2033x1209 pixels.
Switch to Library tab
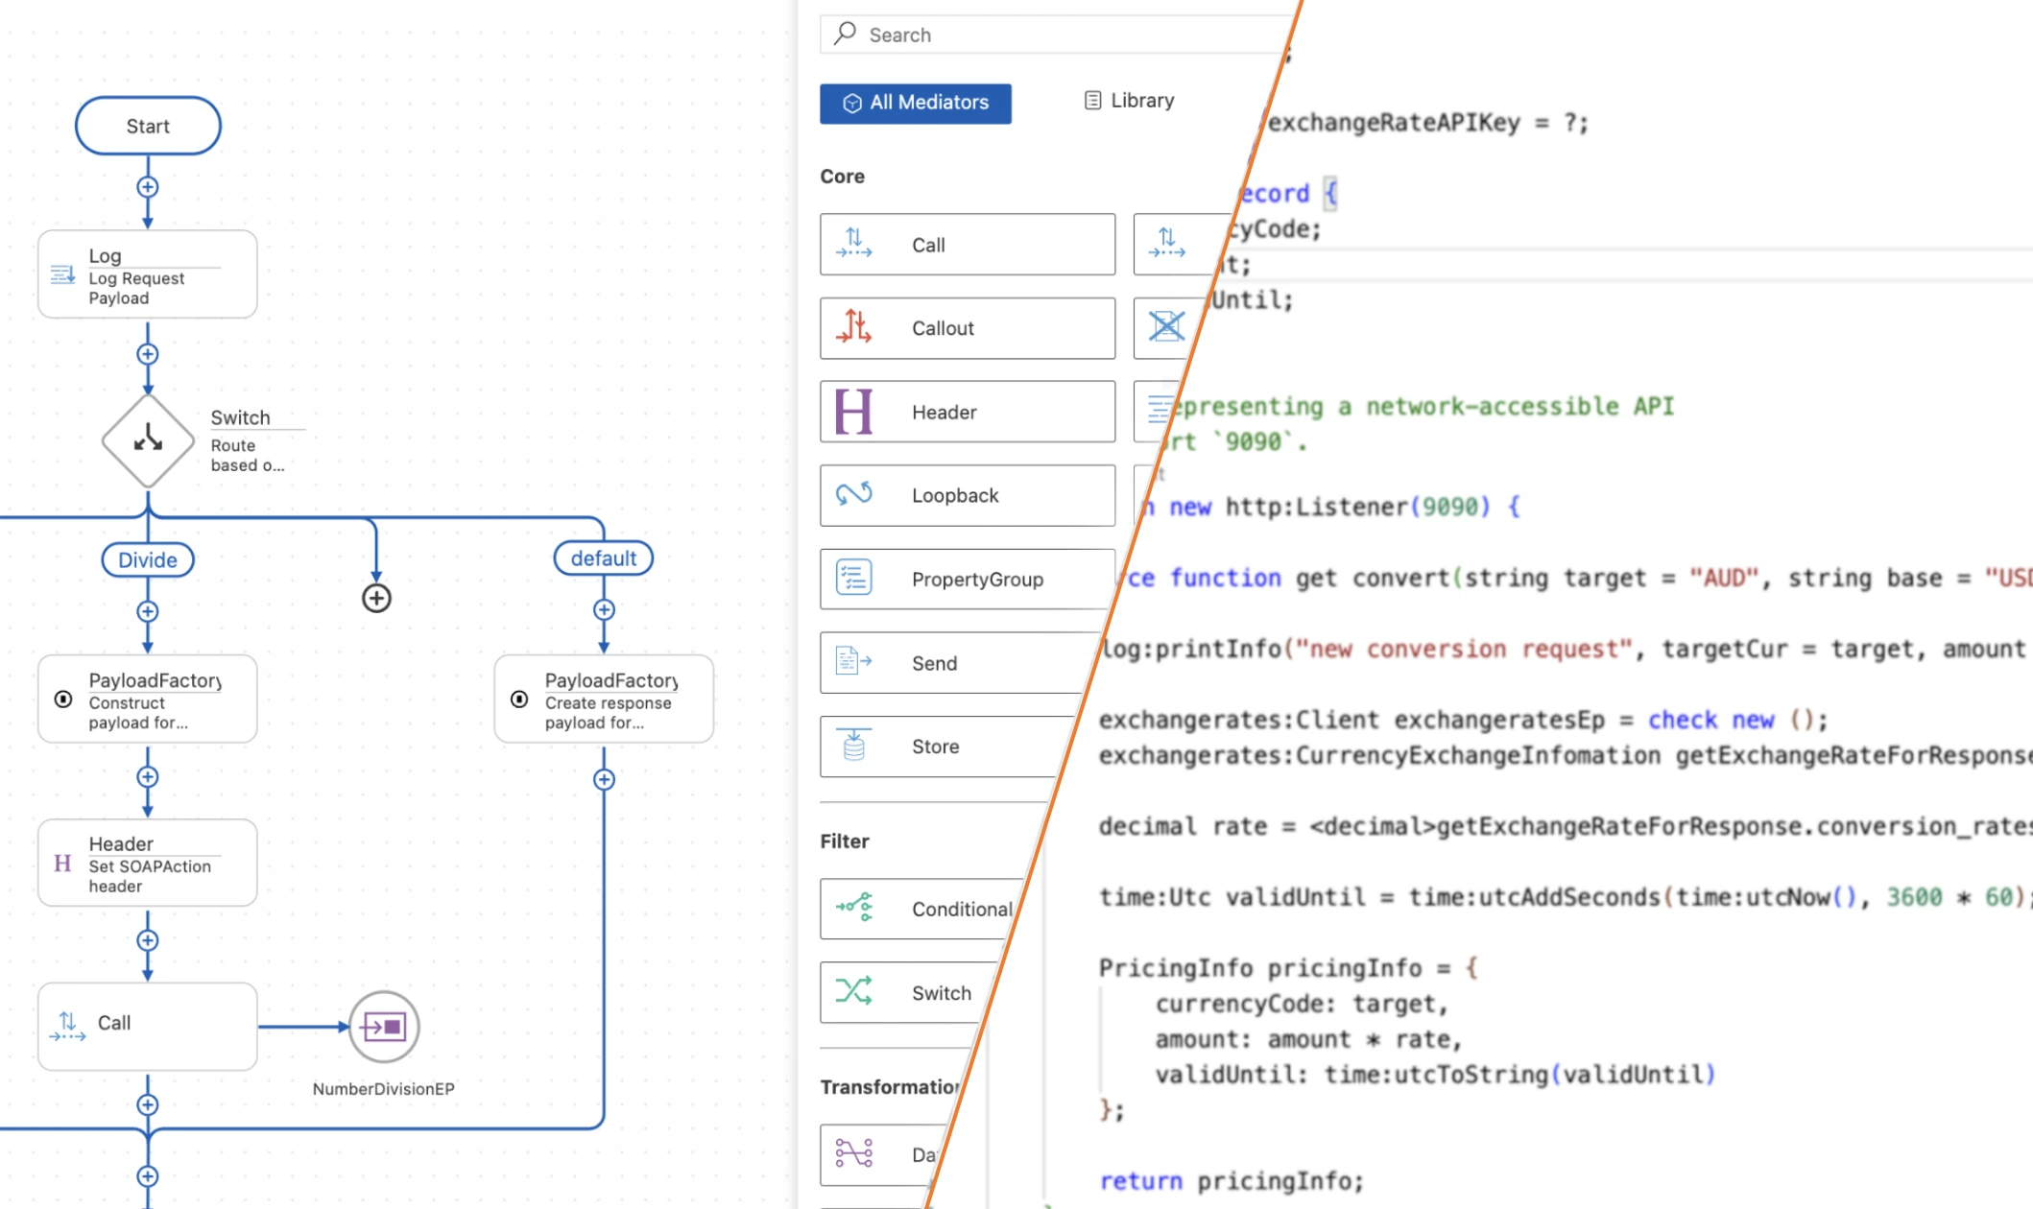point(1130,101)
